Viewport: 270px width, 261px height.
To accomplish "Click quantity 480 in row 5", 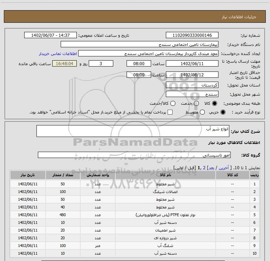I will [x=63, y=215].
